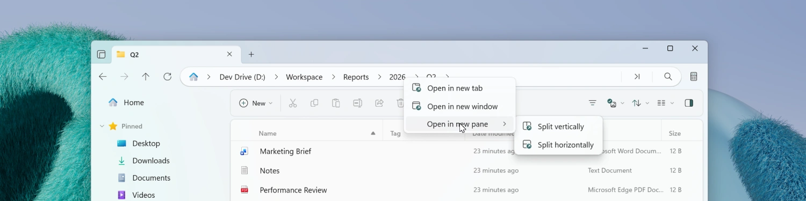Collapse the Pinned section
The height and width of the screenshot is (201, 806).
pyautogui.click(x=102, y=126)
